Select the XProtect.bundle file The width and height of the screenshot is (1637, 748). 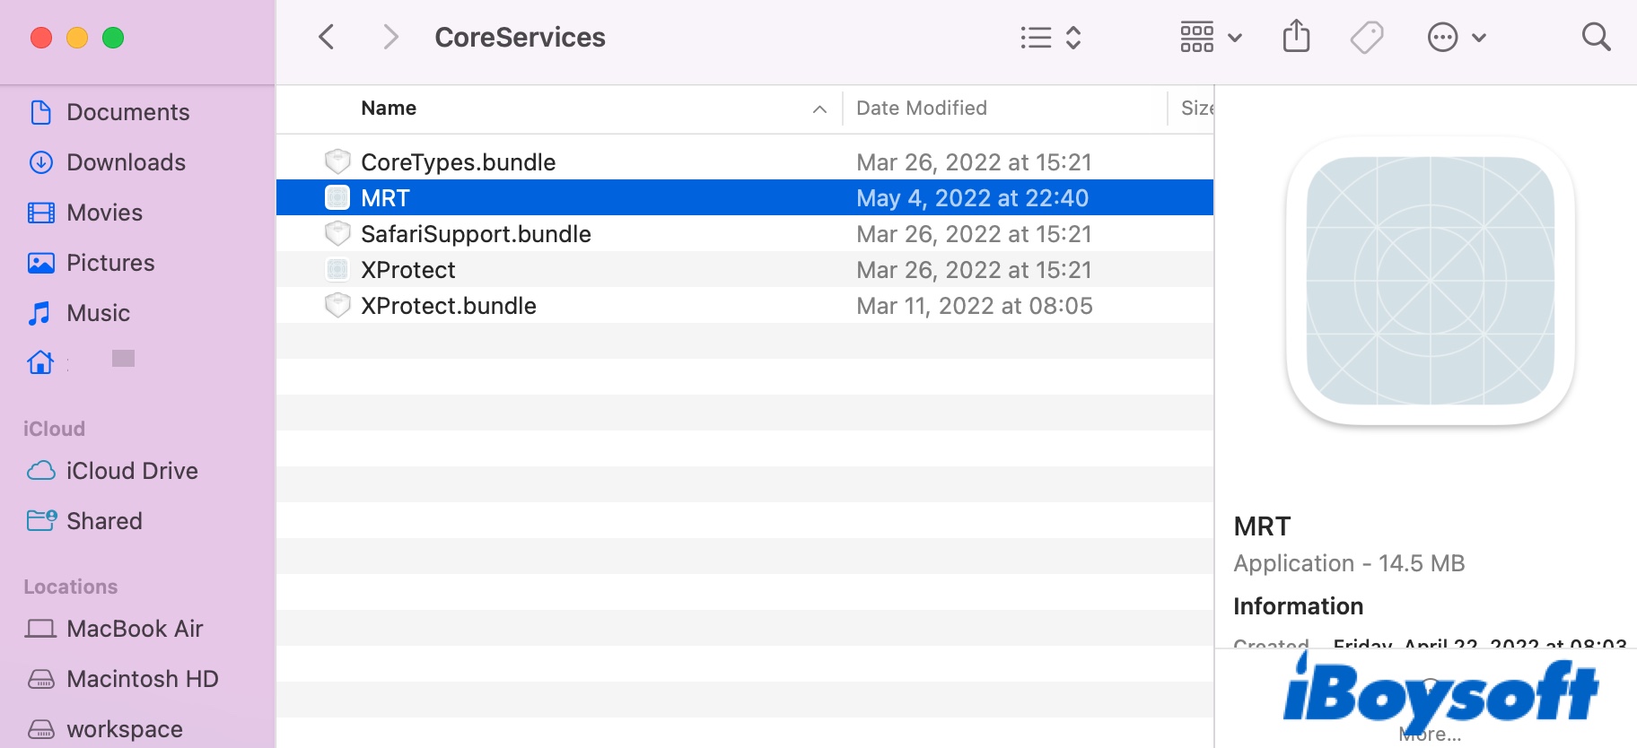(x=448, y=306)
